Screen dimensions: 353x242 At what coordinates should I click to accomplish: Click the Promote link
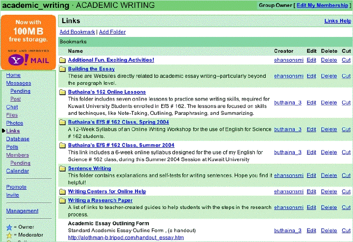16,187
